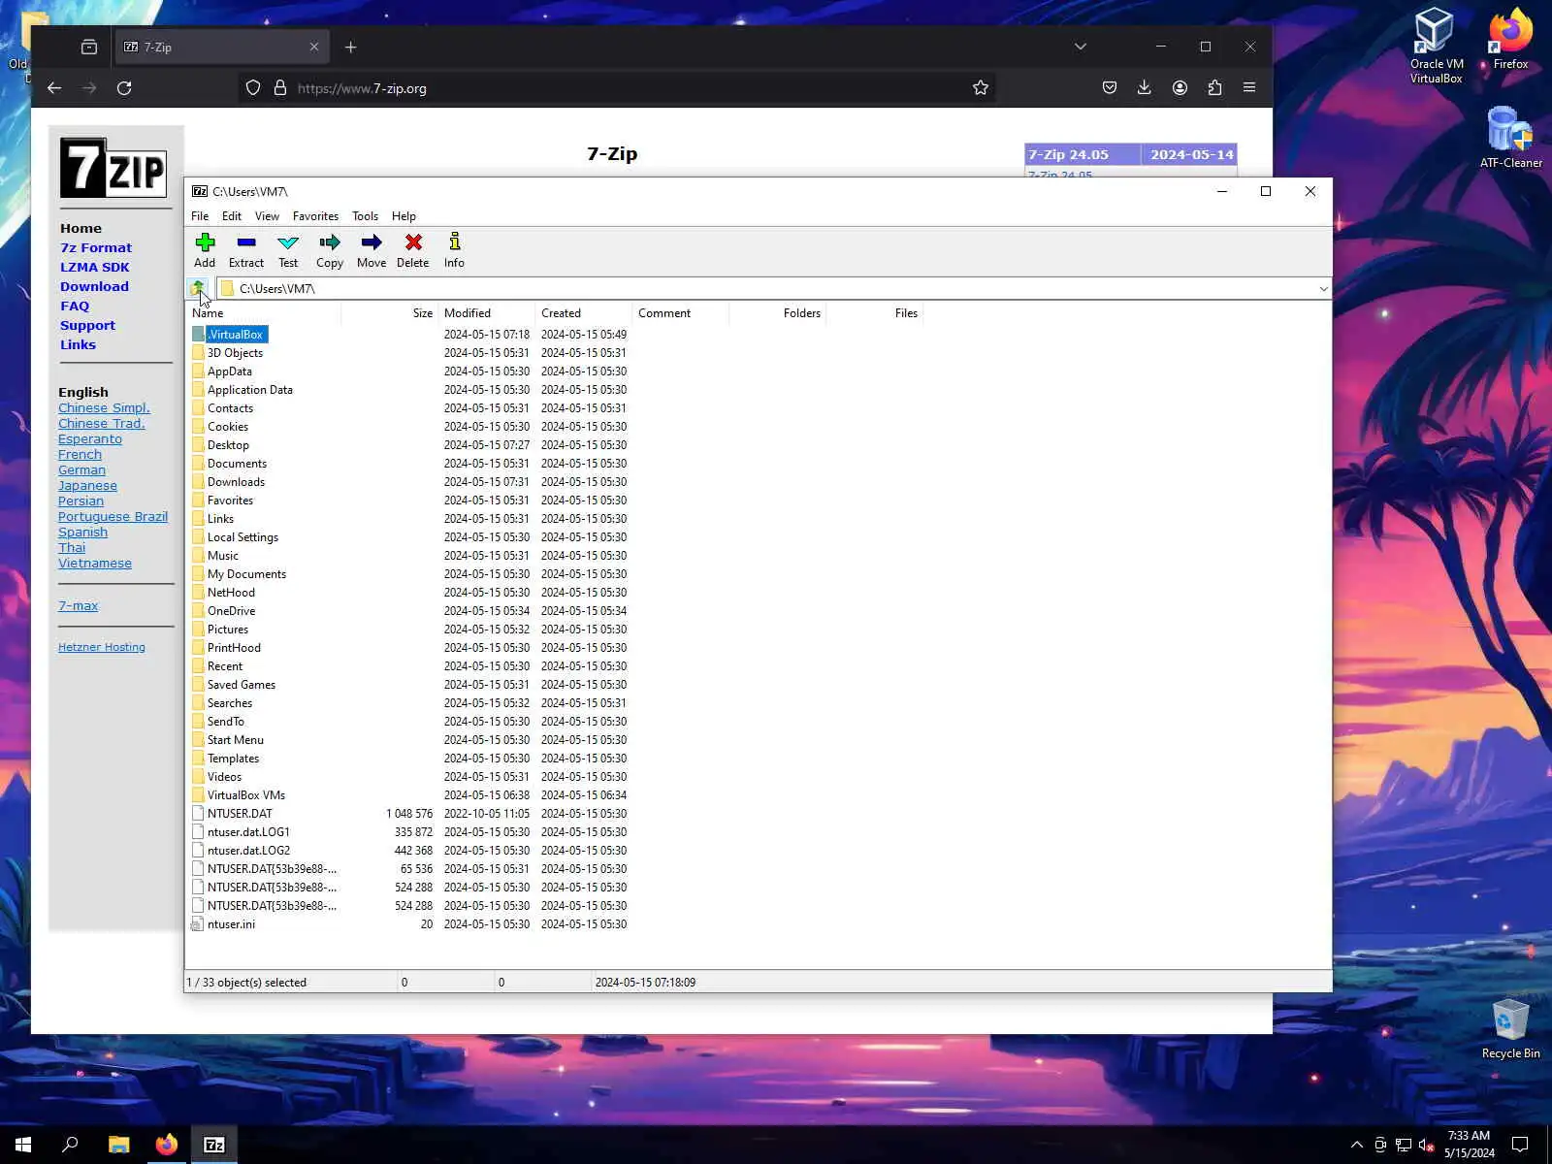This screenshot has height=1164, width=1552.
Task: Sort file list by Created column
Action: tap(583, 313)
